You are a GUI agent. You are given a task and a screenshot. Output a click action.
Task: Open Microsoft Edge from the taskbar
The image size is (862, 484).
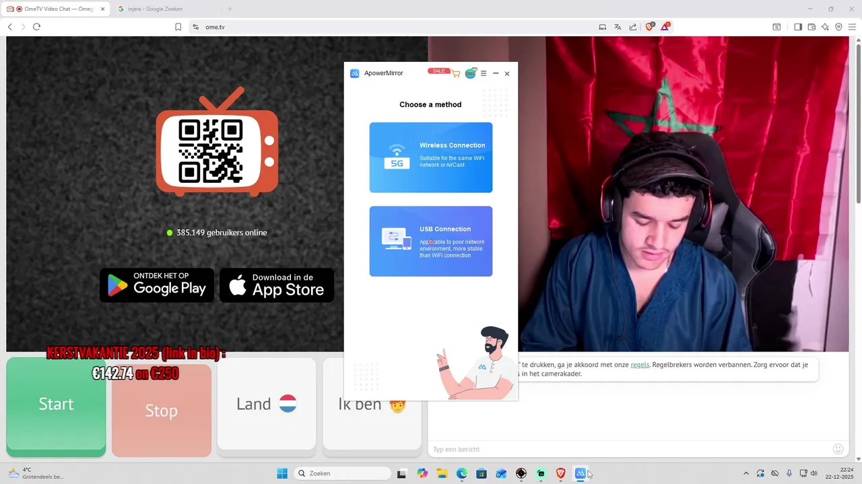pos(462,473)
